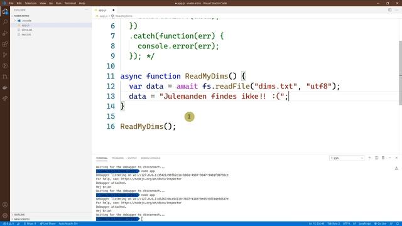Click Auto Attach: On status item

point(68,223)
